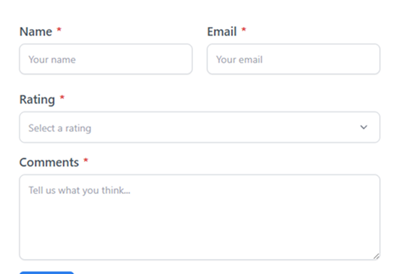Click inside the Comments text area

(200, 217)
